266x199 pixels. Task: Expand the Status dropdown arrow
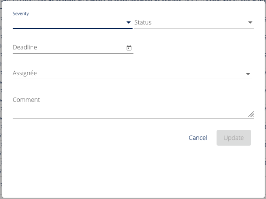click(x=250, y=22)
